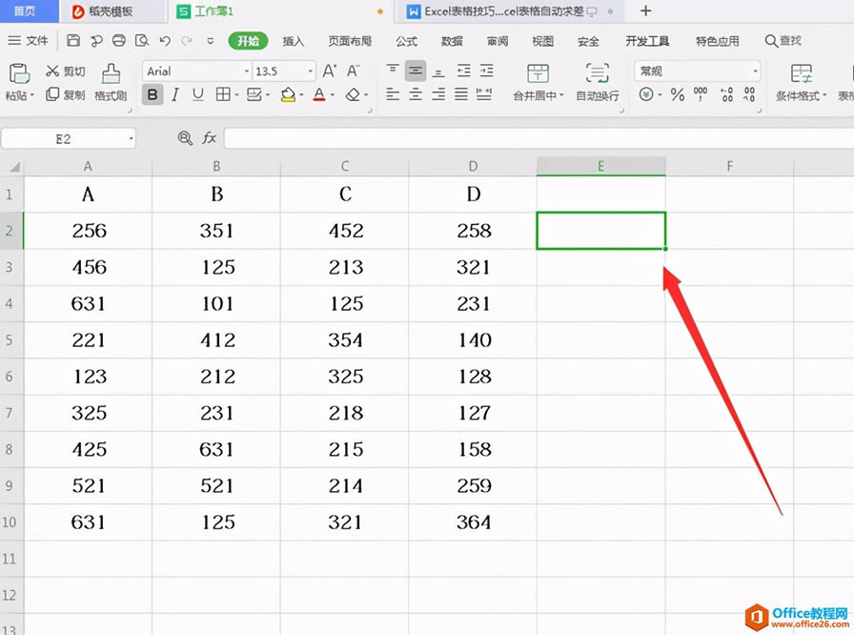Image resolution: width=854 pixels, height=635 pixels.
Task: Open the 13.5 font size dropdown
Action: (311, 72)
